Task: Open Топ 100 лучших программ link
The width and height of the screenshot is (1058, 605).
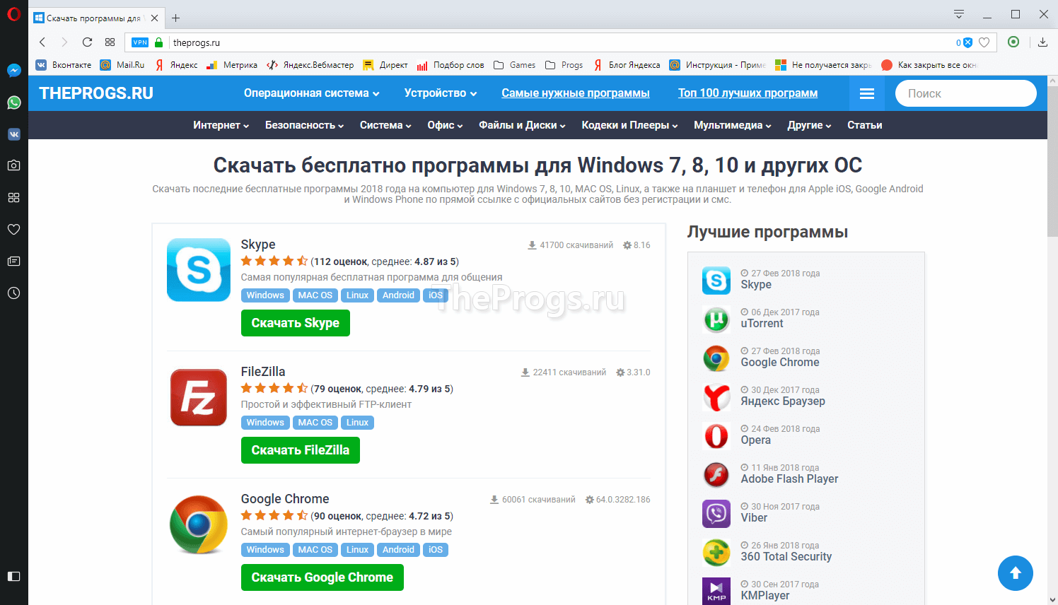Action: tap(748, 93)
